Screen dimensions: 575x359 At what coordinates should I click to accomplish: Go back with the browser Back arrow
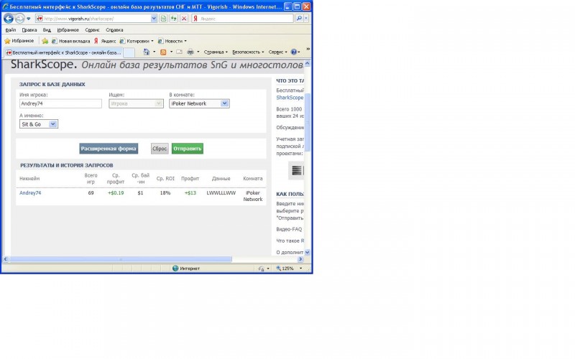tap(9, 19)
